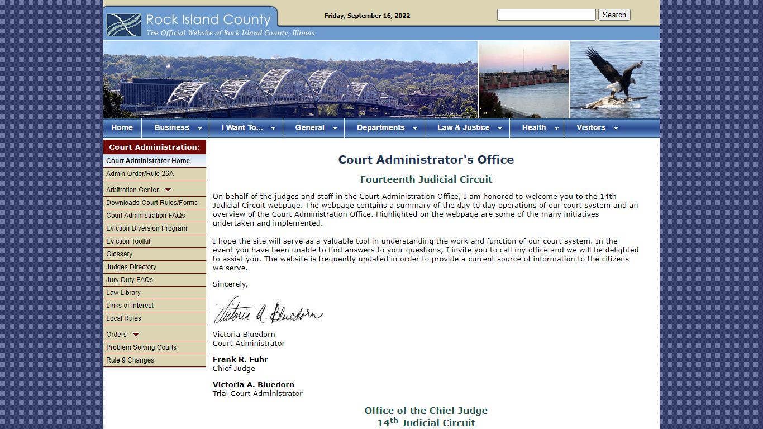Open Arbitration Center sidebar item
Screen dimensions: 763x429
click(132, 190)
